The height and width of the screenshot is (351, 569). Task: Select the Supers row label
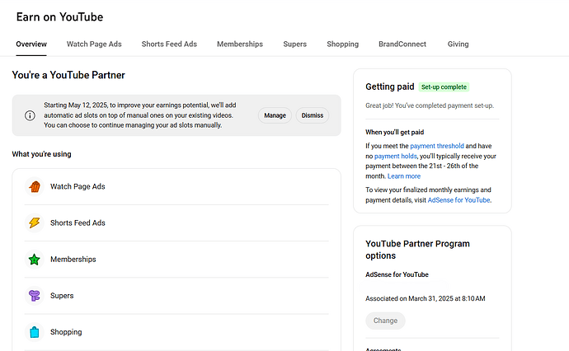[62, 296]
